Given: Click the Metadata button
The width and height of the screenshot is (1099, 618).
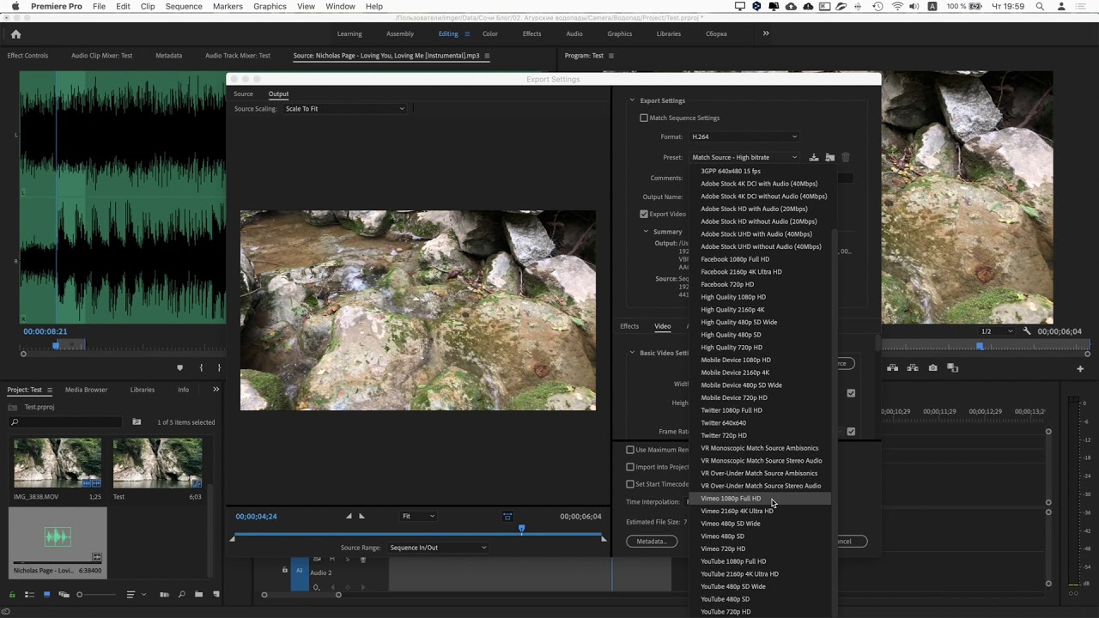Looking at the screenshot, I should pyautogui.click(x=651, y=542).
